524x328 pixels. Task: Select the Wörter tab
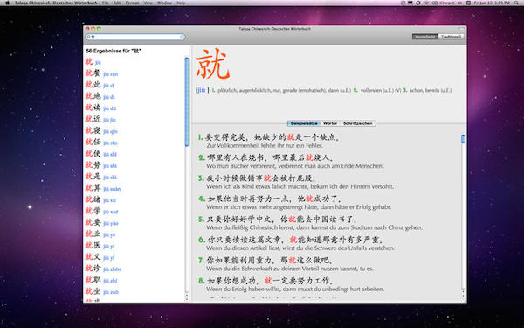330,123
